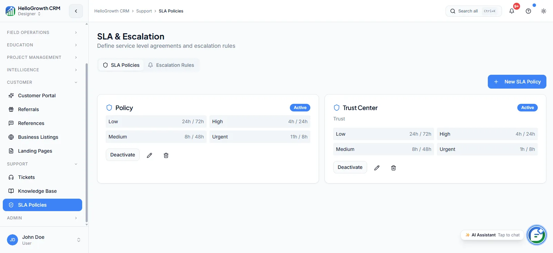This screenshot has width=553, height=253.
Task: Click SLA Policies breadcrumb text
Action: click(171, 11)
